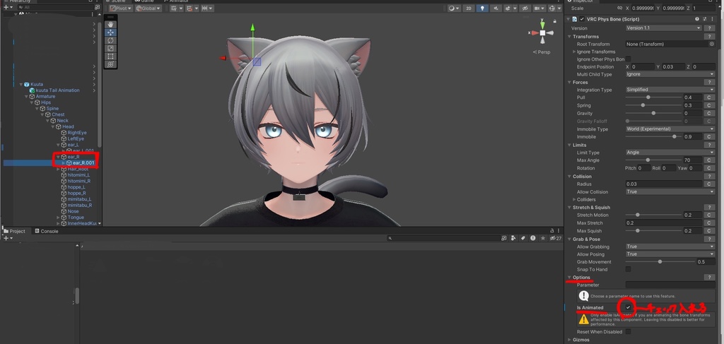
Task: Enable Reset When Disabled checkbox
Action: point(628,331)
